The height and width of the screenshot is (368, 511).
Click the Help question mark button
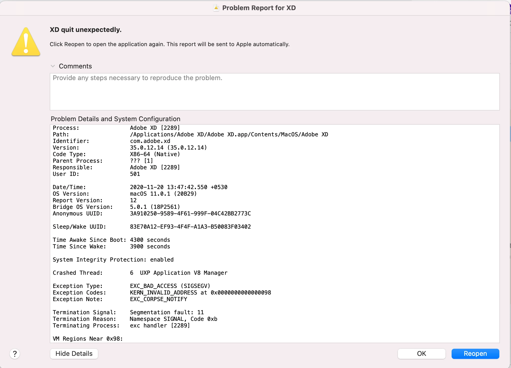click(x=15, y=354)
